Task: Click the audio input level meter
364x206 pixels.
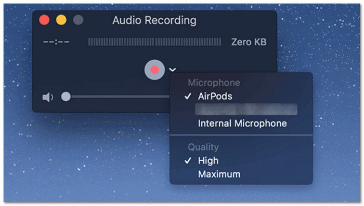Action: coord(154,42)
